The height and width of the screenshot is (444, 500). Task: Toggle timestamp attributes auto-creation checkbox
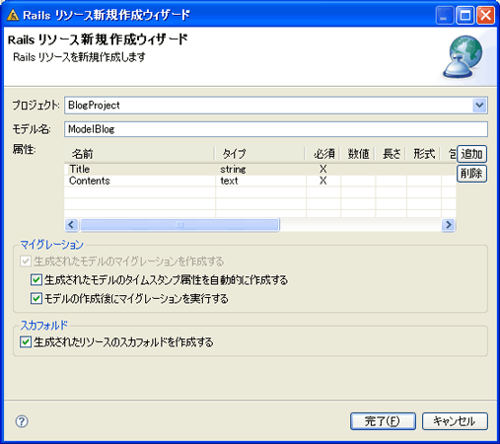(x=36, y=280)
